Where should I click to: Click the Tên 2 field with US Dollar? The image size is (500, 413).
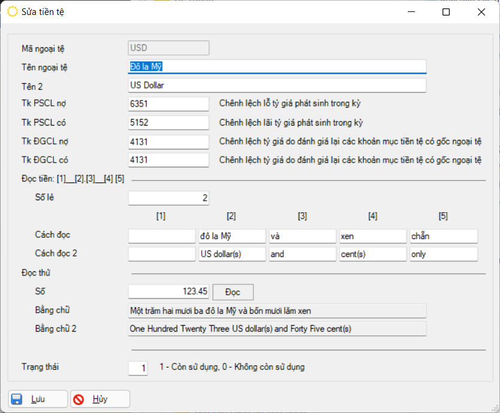(277, 85)
